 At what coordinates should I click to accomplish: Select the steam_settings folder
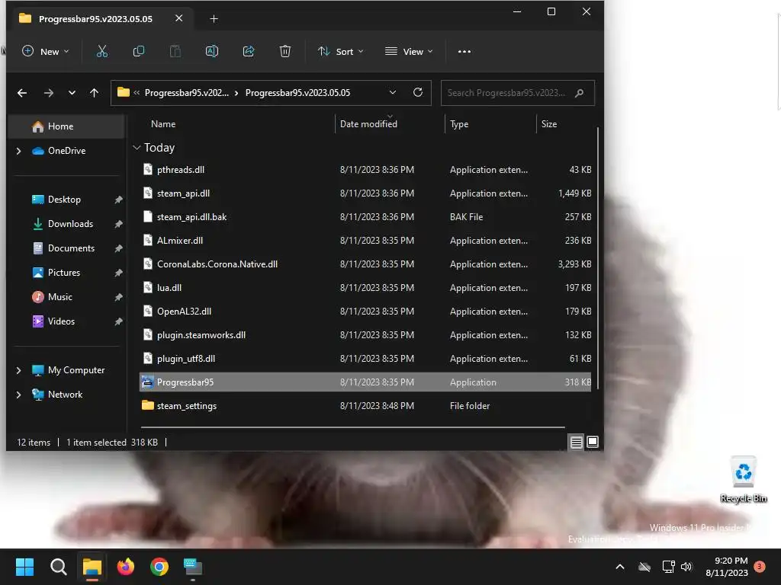[365, 406]
